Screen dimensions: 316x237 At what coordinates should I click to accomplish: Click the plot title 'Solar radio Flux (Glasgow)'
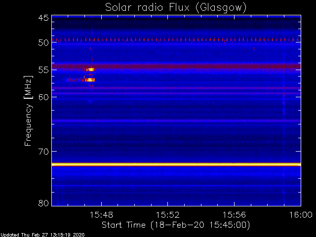coord(176,8)
